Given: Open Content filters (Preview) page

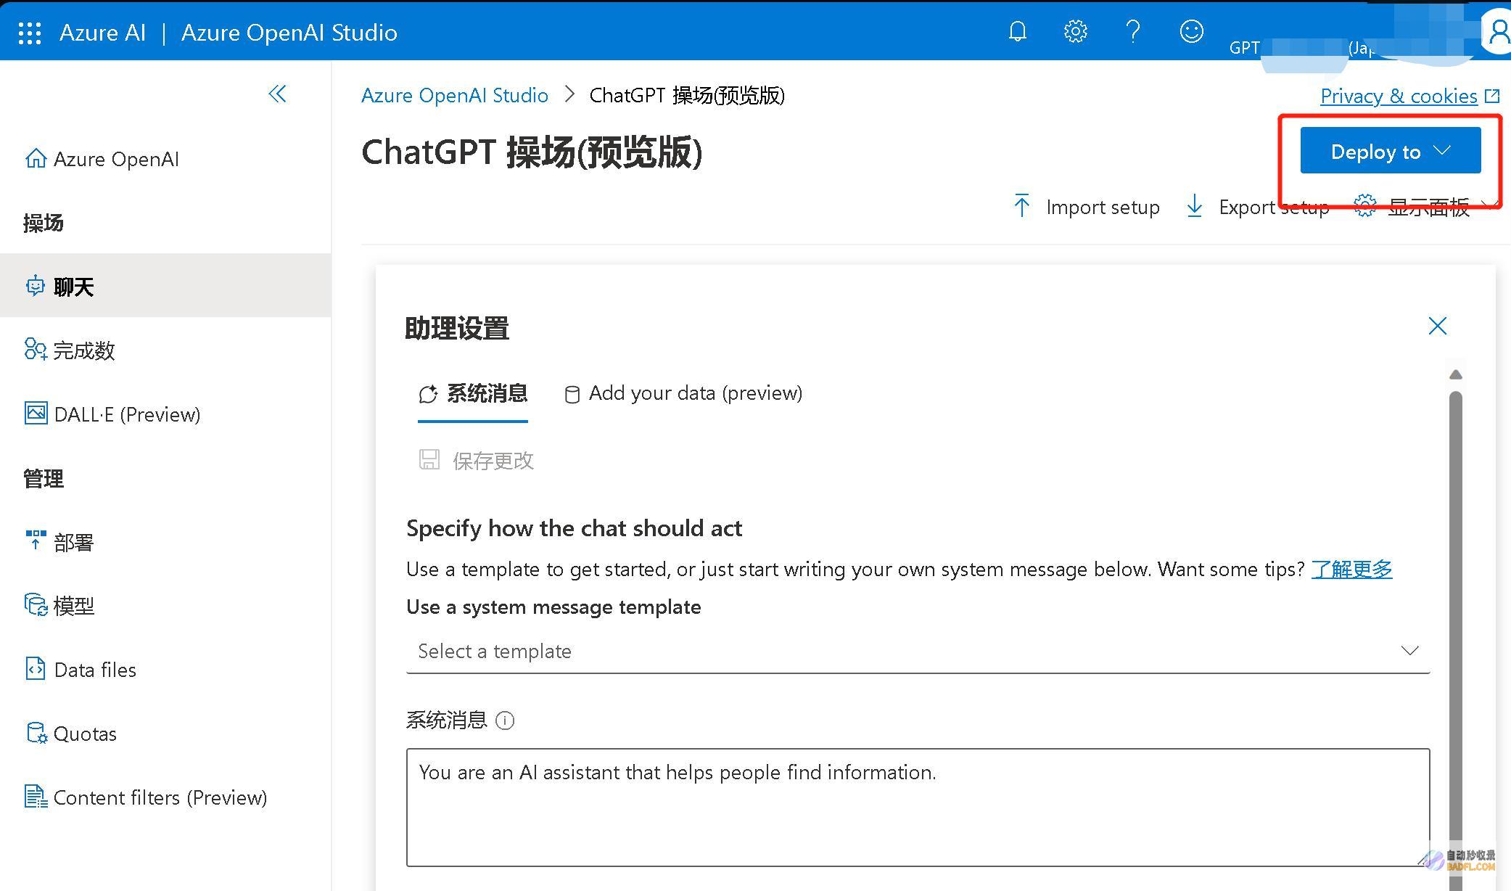Looking at the screenshot, I should (x=165, y=797).
